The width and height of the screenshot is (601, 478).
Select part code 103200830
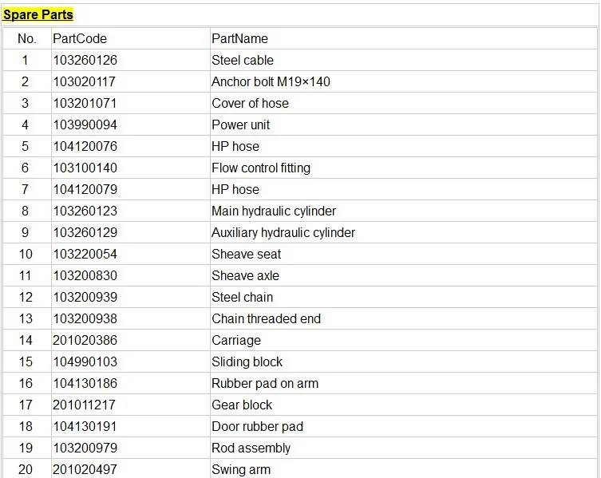85,275
